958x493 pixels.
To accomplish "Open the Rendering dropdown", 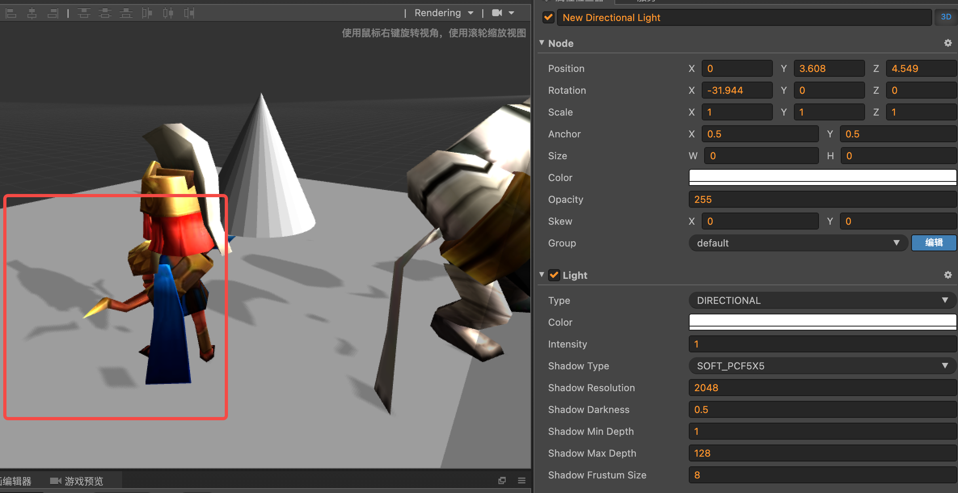I will tap(443, 13).
